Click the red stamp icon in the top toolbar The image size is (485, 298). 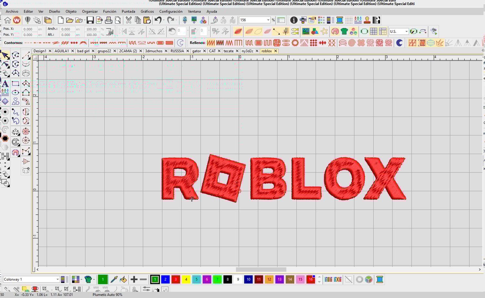pyautogui.click(x=367, y=20)
